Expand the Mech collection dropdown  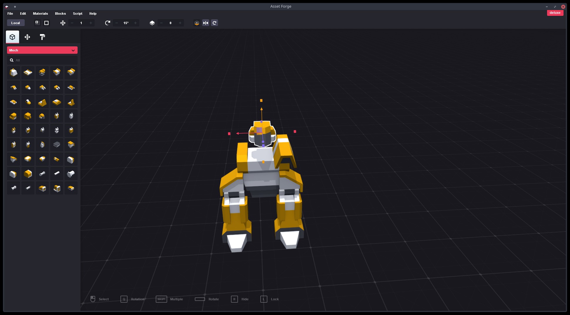pos(42,50)
